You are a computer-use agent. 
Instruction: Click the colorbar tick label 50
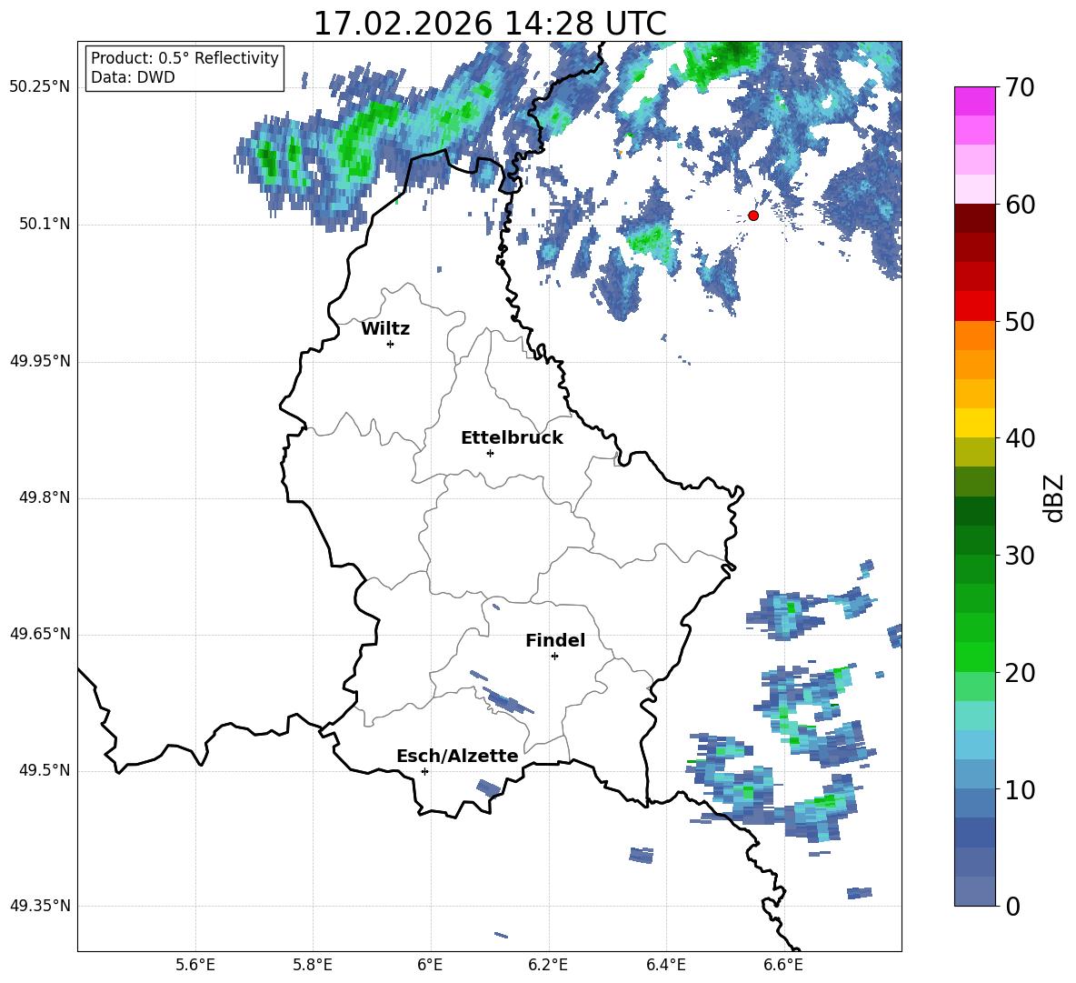pos(1020,322)
